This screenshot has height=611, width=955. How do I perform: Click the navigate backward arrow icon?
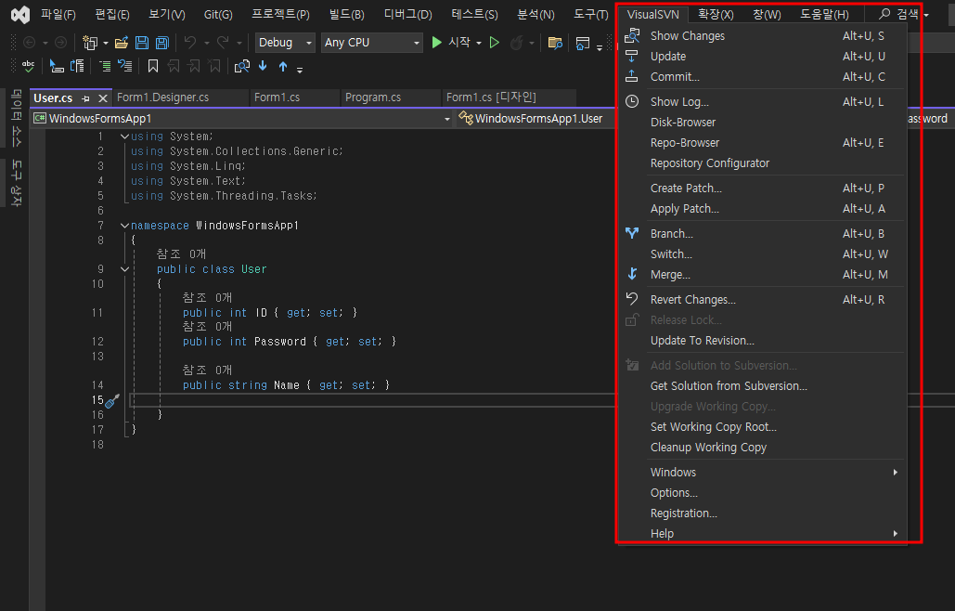point(29,43)
